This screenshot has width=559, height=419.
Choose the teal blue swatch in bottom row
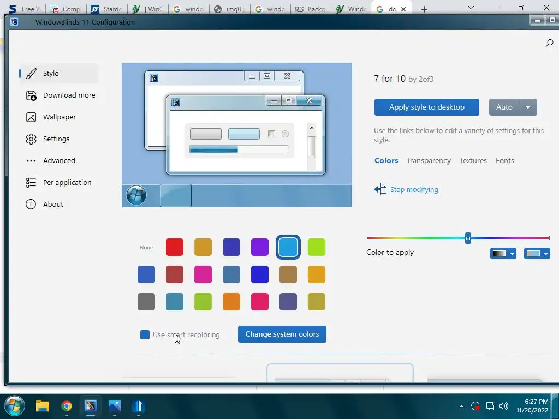click(x=175, y=302)
